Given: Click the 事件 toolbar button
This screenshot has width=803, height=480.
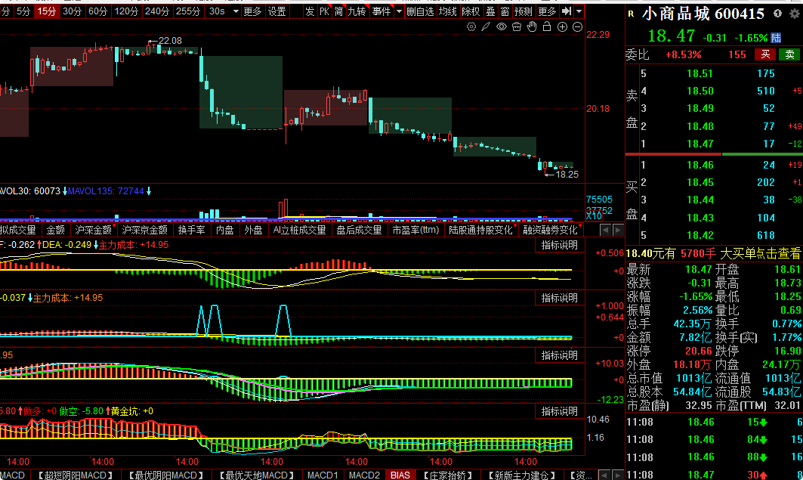Looking at the screenshot, I should click(x=381, y=11).
